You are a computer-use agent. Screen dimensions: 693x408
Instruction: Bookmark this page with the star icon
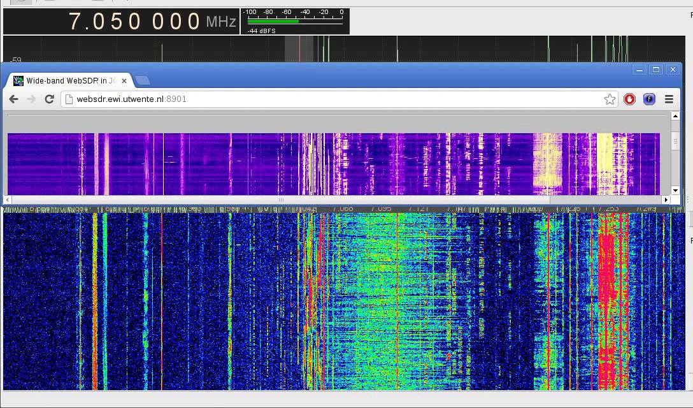coord(610,99)
